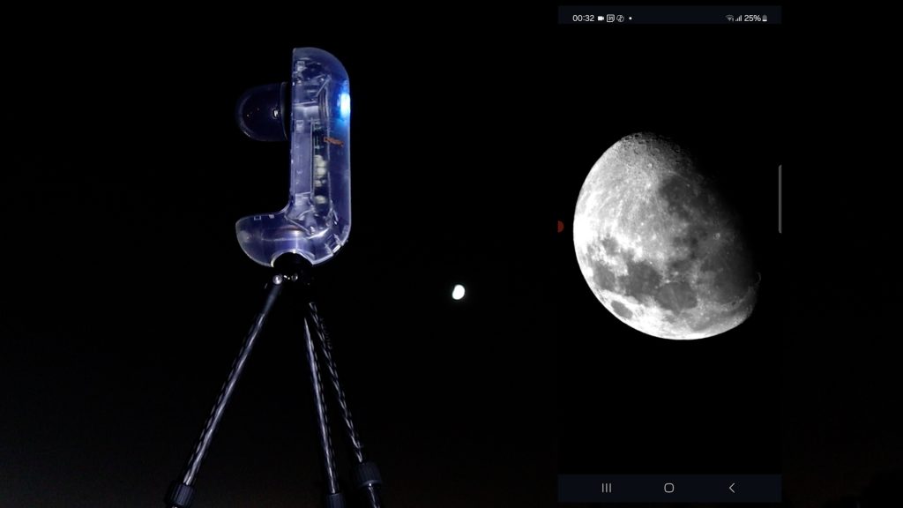Click the dark lens dome of the telescope
This screenshot has width=903, height=508.
259,111
